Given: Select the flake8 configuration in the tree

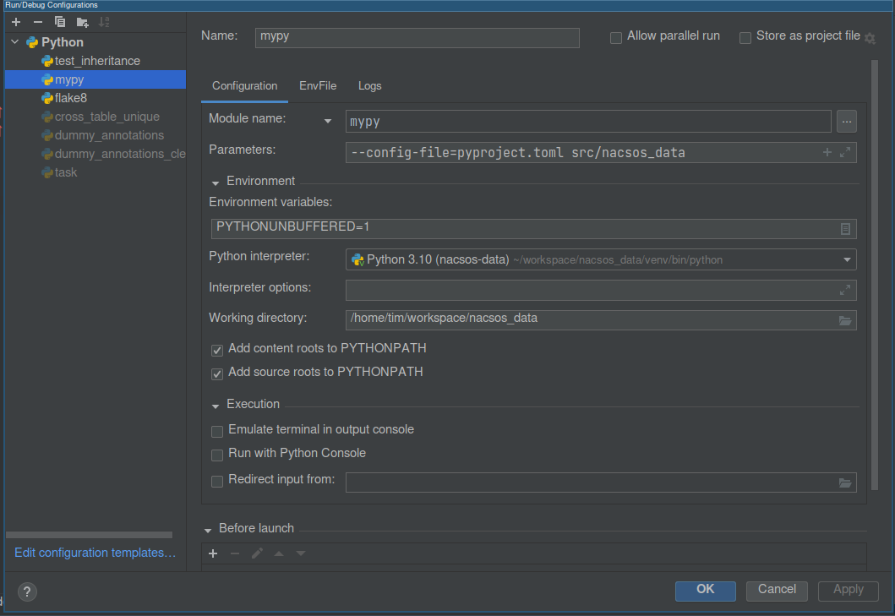Looking at the screenshot, I should pyautogui.click(x=70, y=98).
